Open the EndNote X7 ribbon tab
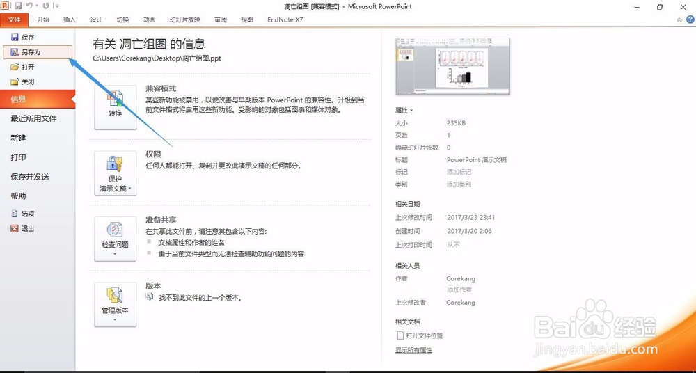 285,19
